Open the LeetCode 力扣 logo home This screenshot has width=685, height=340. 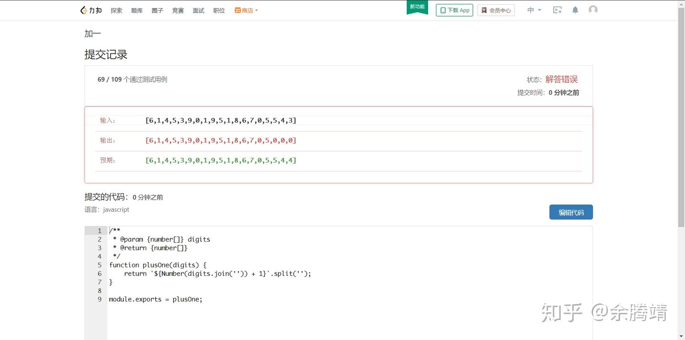click(x=91, y=10)
